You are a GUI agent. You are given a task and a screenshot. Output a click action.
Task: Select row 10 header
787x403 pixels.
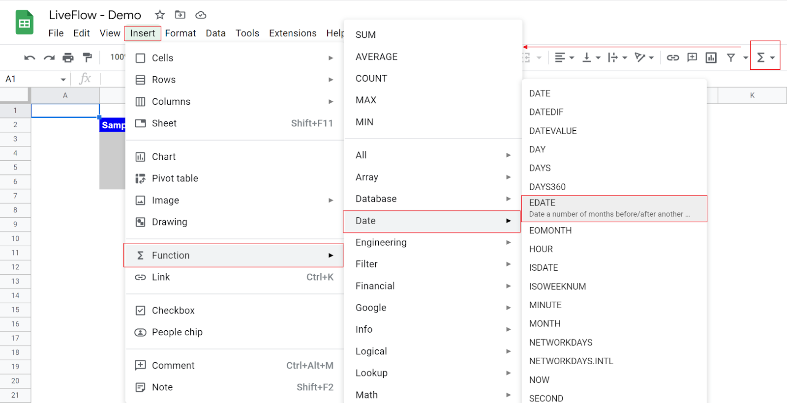(x=15, y=238)
